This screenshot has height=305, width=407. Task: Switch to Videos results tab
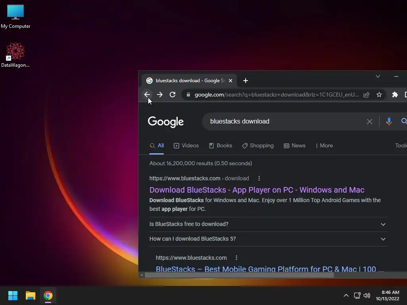coord(186,145)
